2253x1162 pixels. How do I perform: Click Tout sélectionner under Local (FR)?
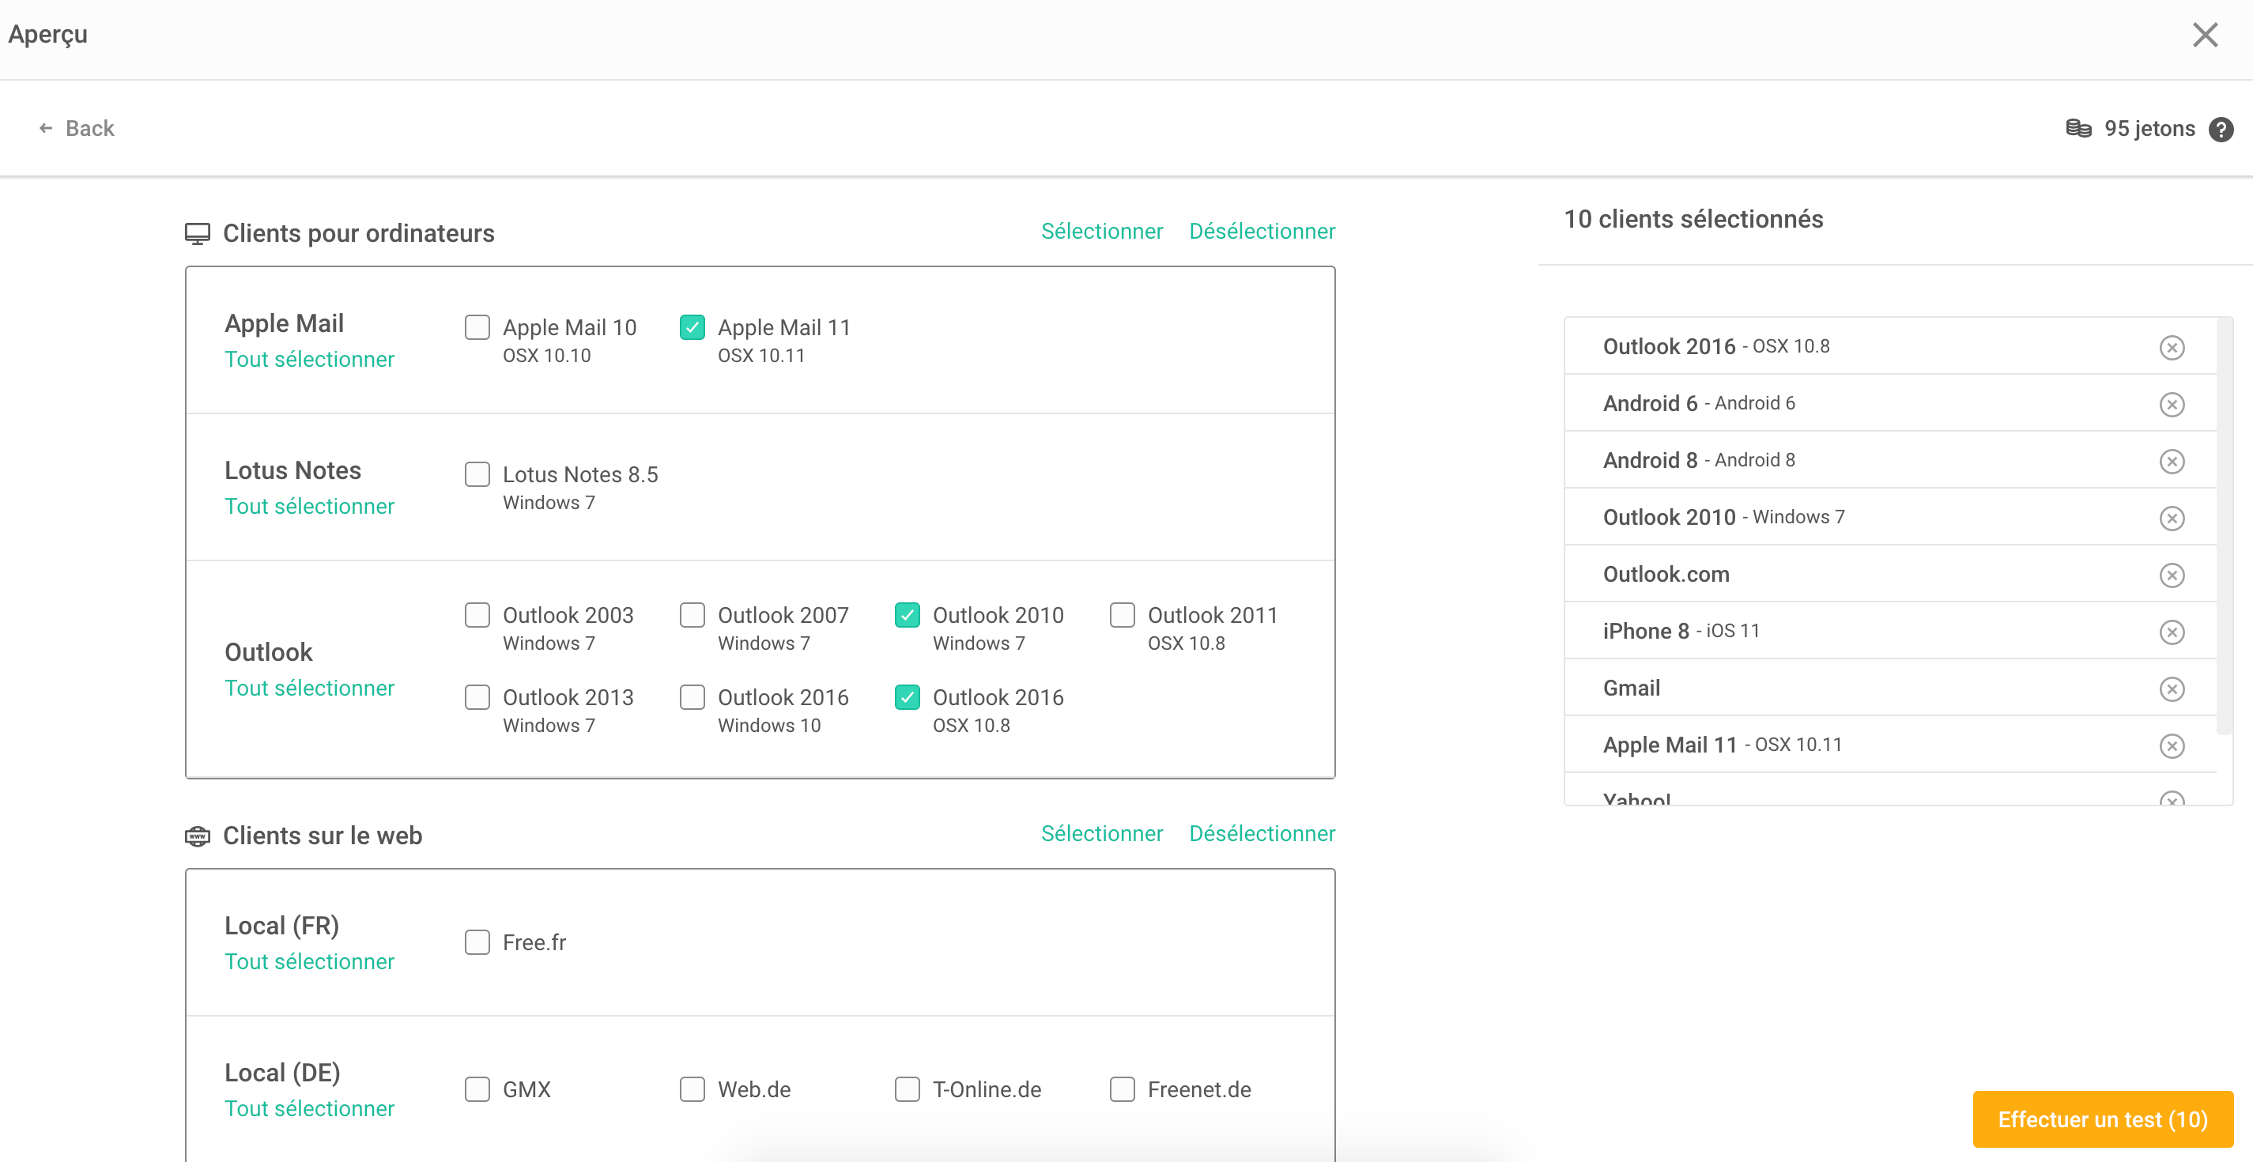click(309, 962)
